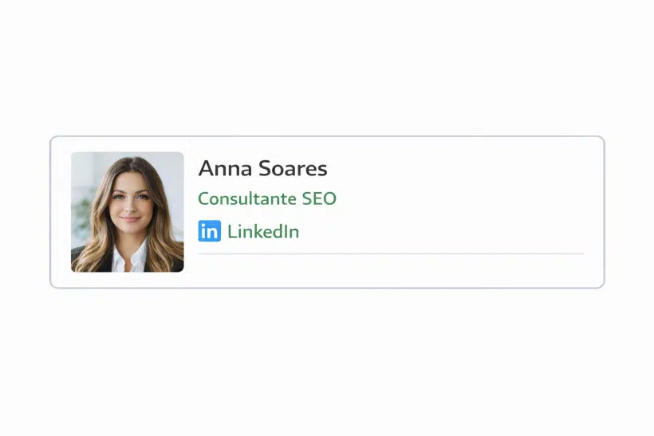Select the name Anna Soares
This screenshot has width=654, height=436.
262,168
